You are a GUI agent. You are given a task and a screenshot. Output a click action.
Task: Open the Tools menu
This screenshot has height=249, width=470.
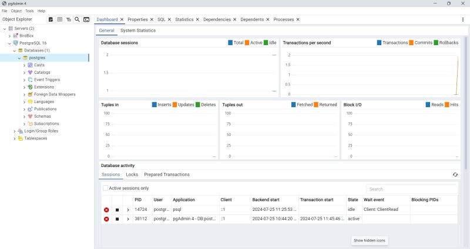click(x=29, y=11)
